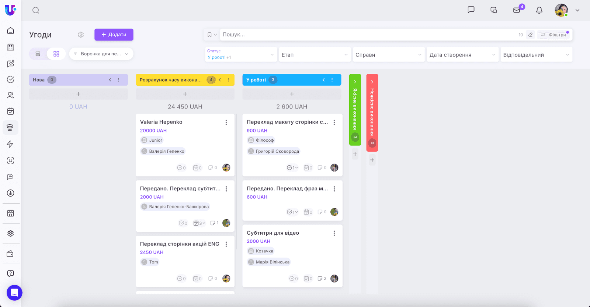This screenshot has width=590, height=307.
Task: Expand the 3 activities on Переклад субтитрів card
Action: tap(199, 223)
